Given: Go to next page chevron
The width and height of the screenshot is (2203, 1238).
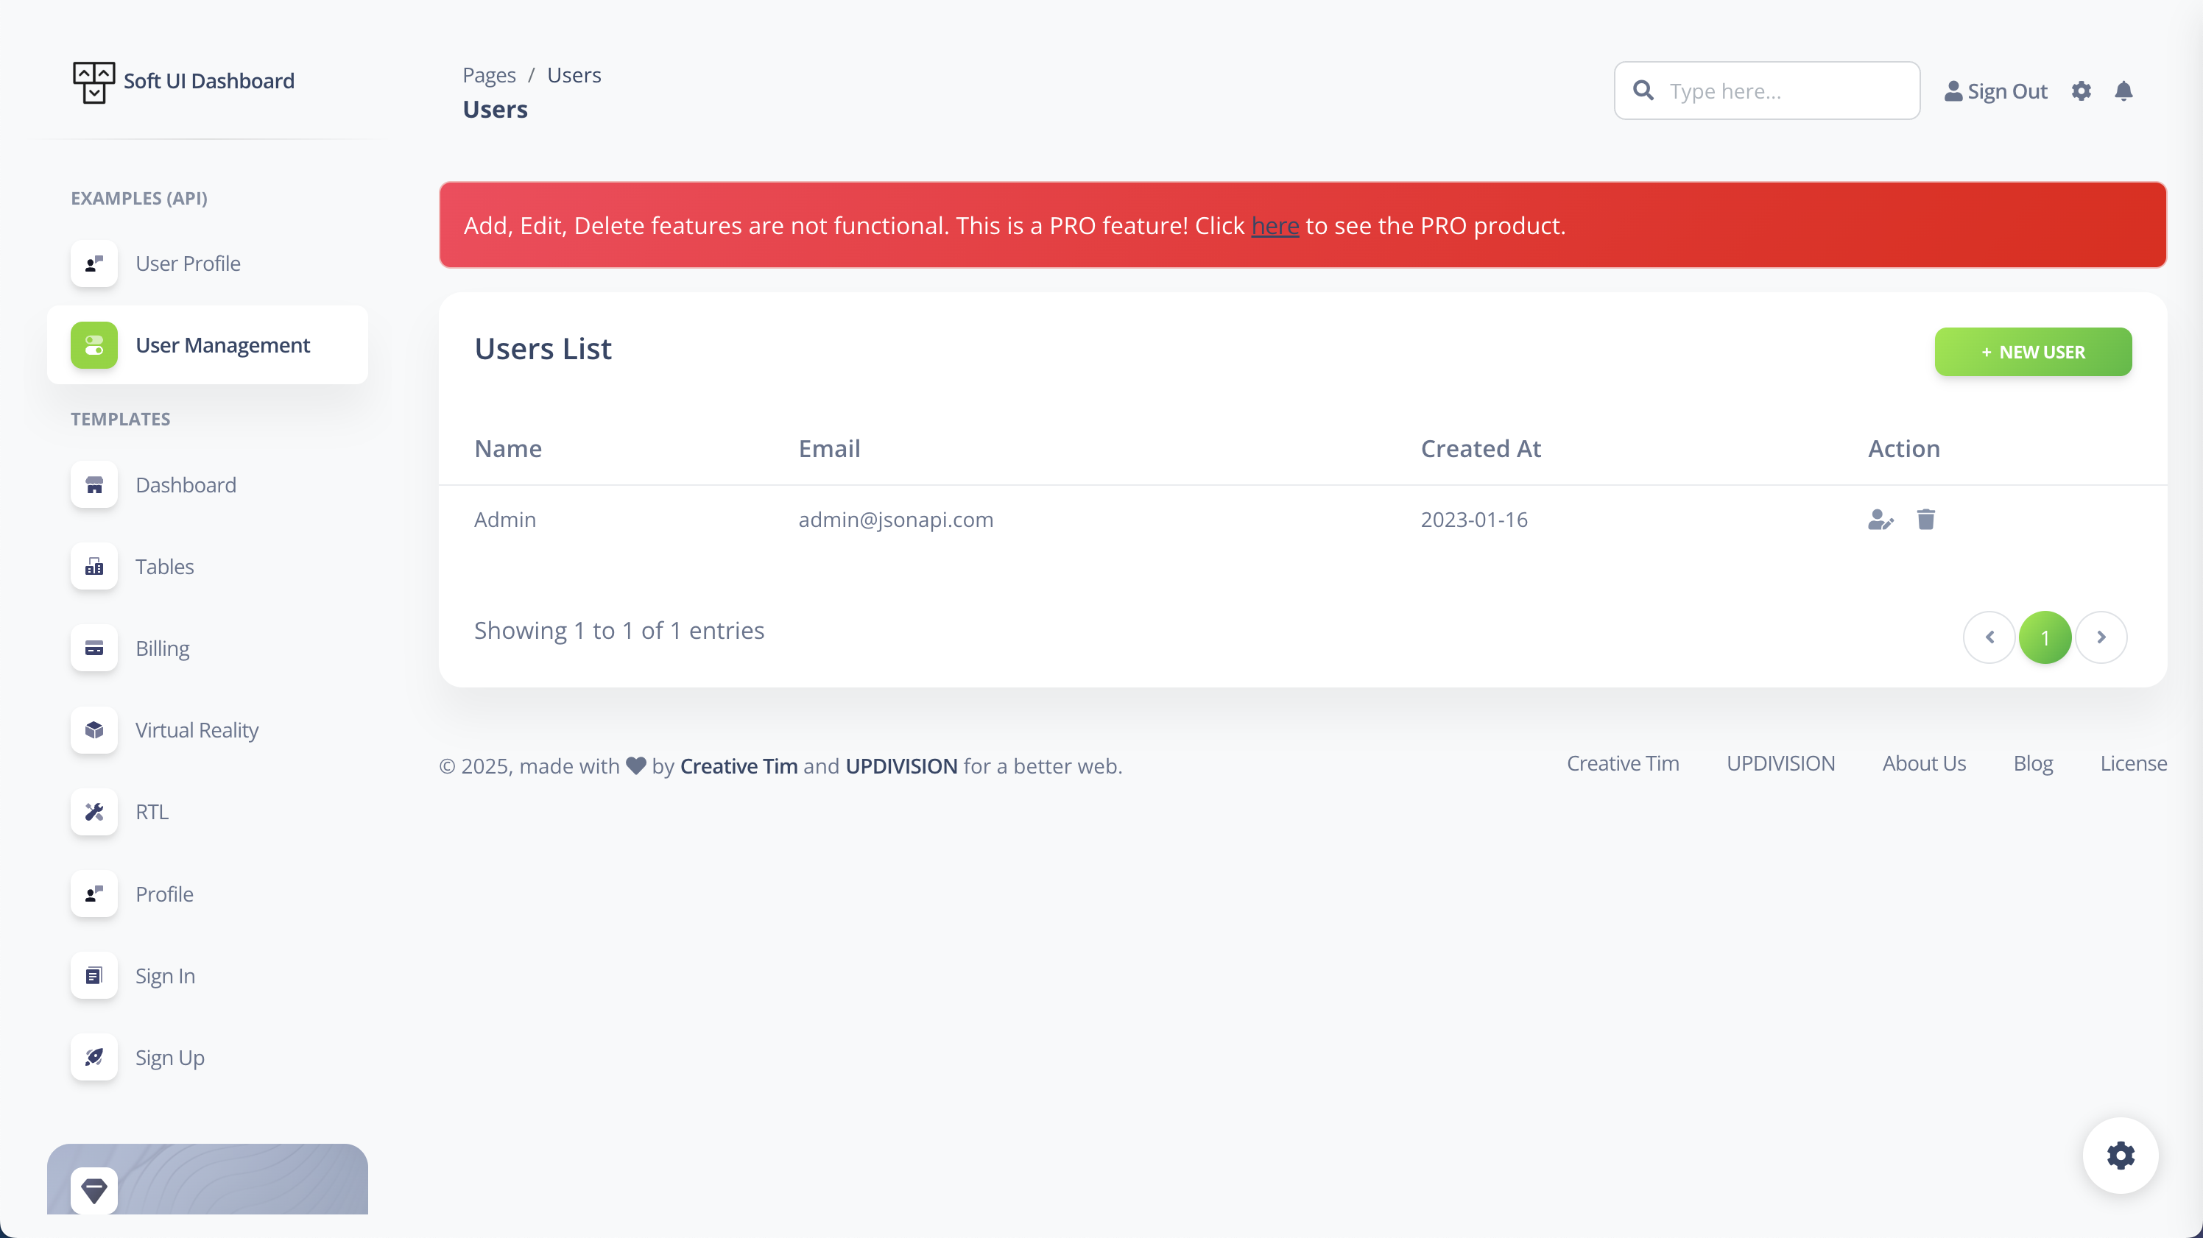Looking at the screenshot, I should point(2101,637).
